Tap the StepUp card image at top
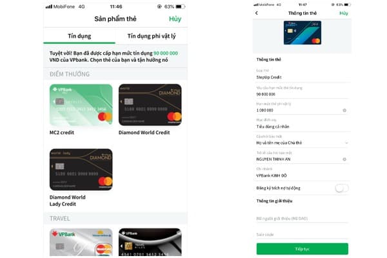The image size is (387, 258). (303, 33)
